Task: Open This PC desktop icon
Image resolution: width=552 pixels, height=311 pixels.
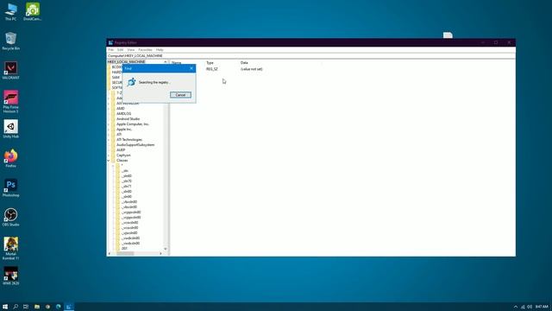Action: [x=10, y=12]
